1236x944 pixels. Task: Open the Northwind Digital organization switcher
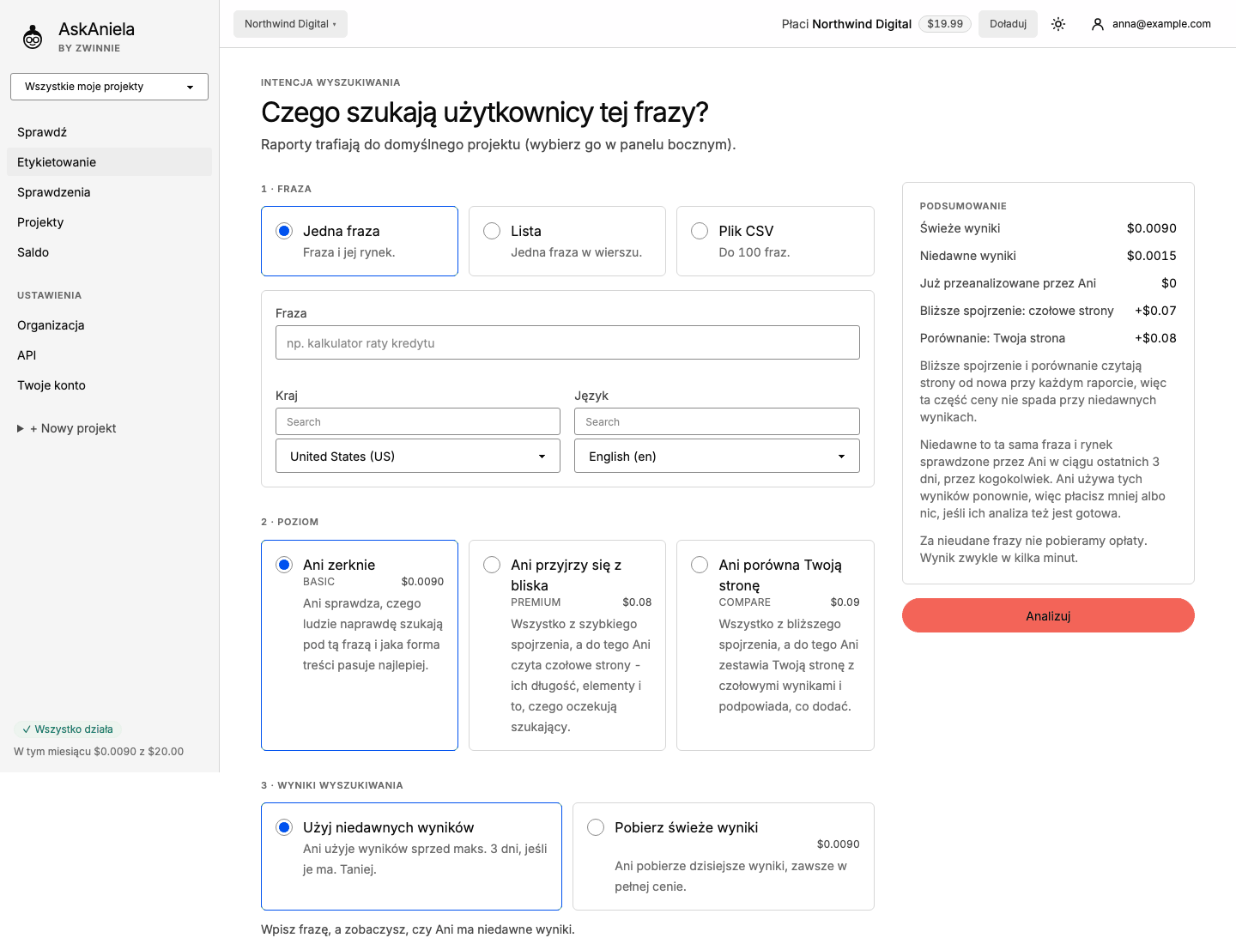(290, 24)
